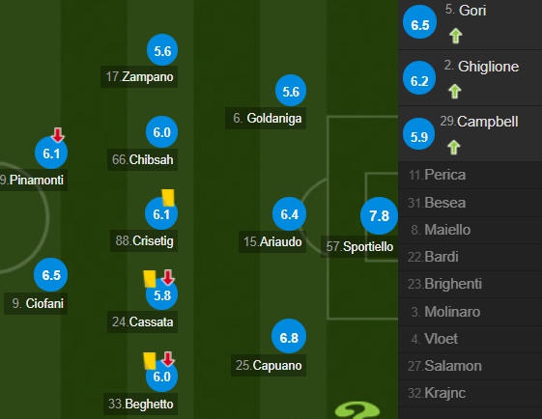Click the green arrow under Campbell
The width and height of the screenshot is (542, 419).
(454, 148)
